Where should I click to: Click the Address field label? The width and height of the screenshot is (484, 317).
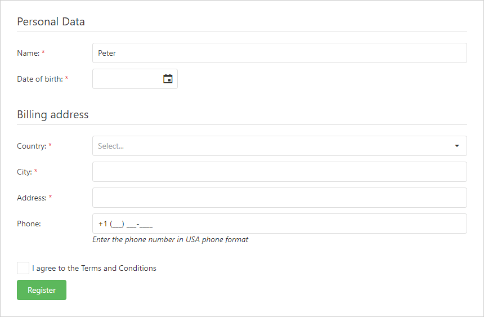[32, 198]
